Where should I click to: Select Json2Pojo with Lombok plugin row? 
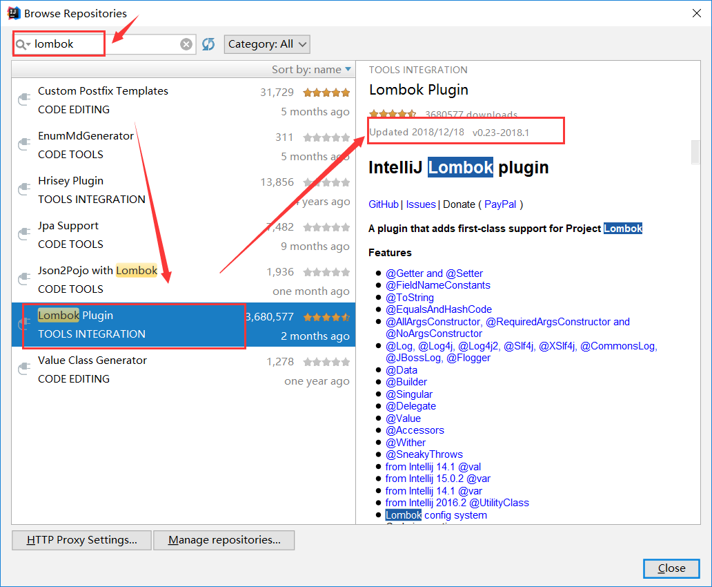pyautogui.click(x=184, y=280)
